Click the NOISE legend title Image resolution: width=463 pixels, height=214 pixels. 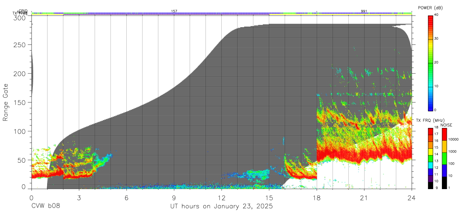[x=446, y=125]
